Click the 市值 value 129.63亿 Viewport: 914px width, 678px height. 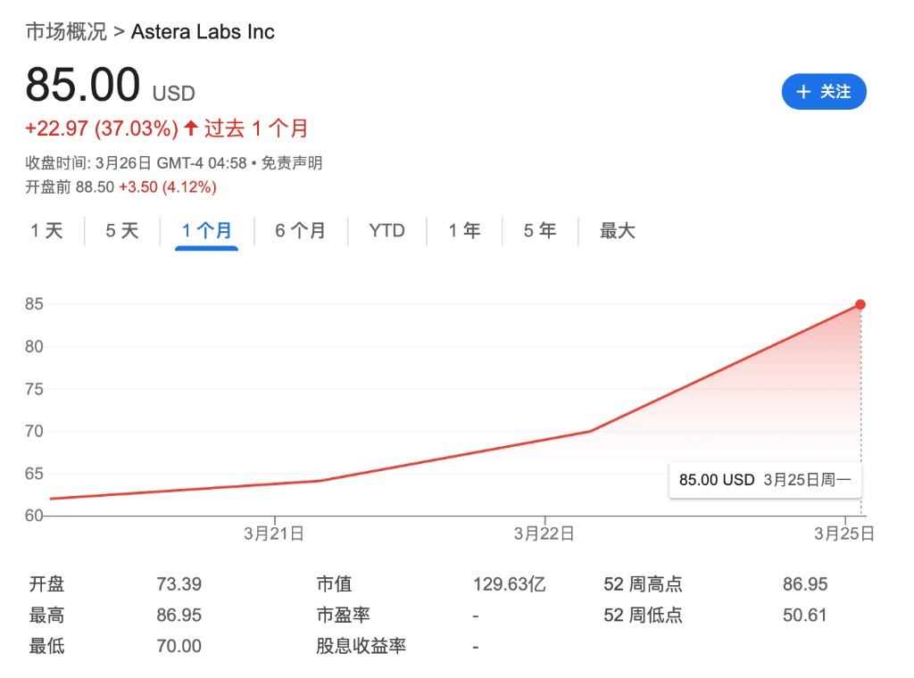510,584
